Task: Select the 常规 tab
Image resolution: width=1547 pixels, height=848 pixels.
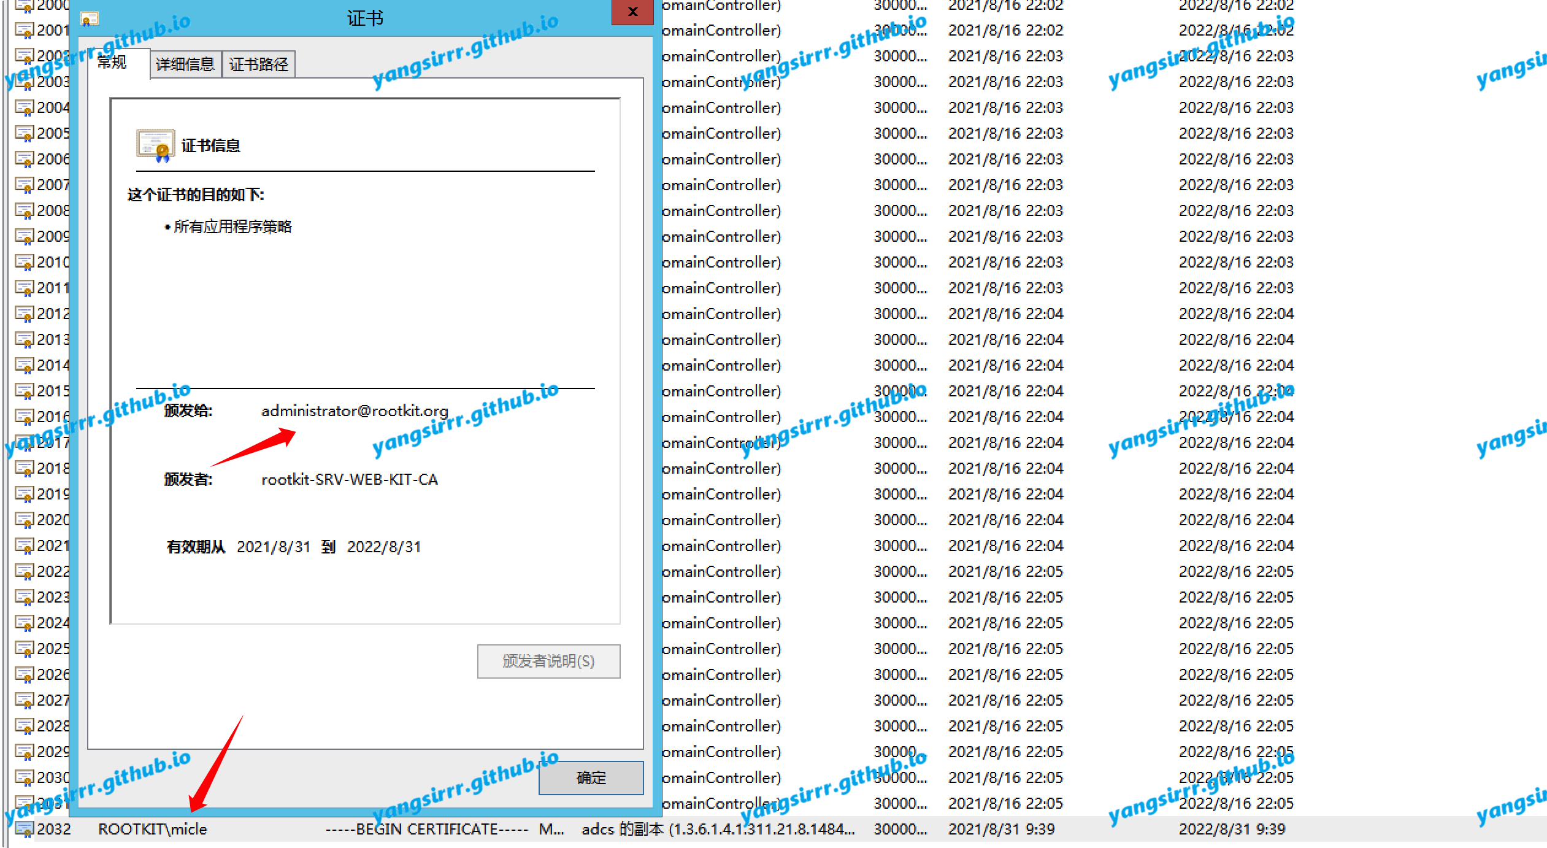Action: (112, 62)
